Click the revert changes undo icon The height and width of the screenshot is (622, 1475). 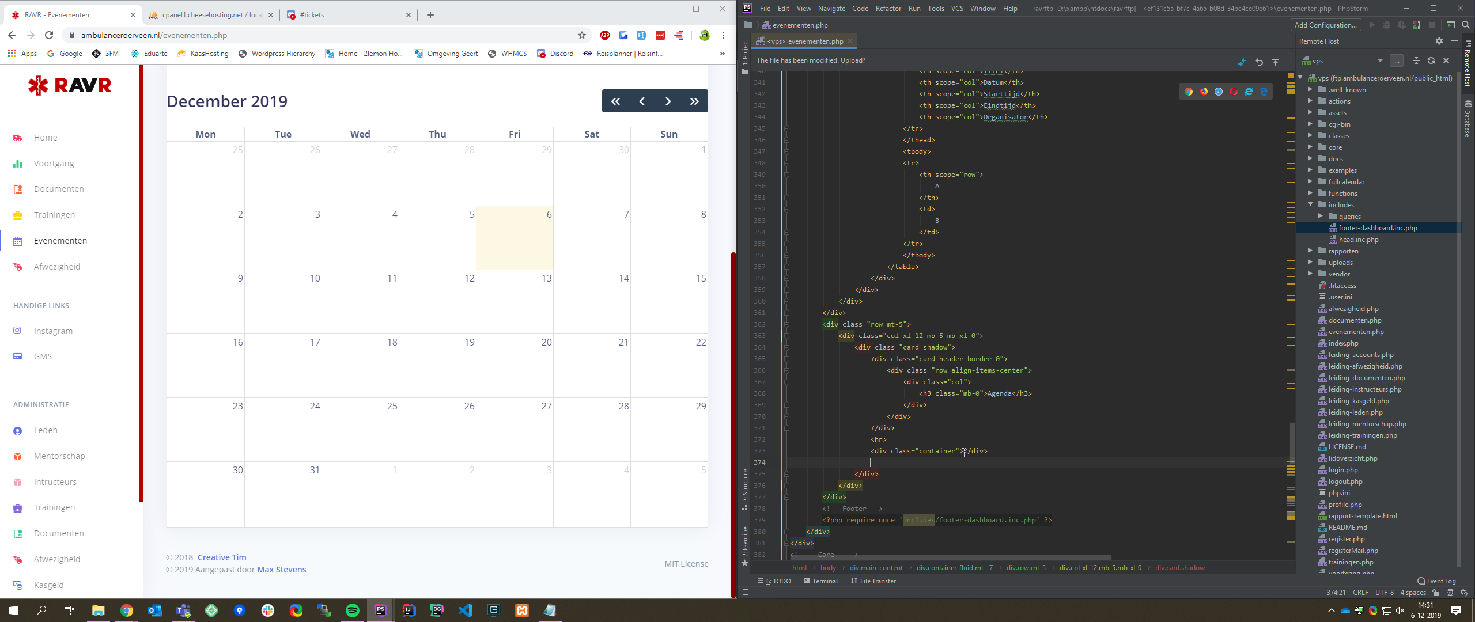click(1259, 62)
